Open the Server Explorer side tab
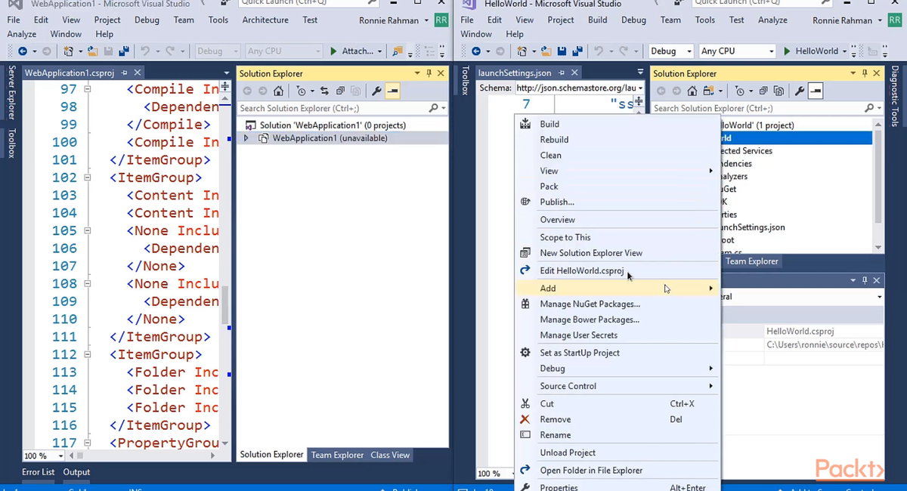The height and width of the screenshot is (491, 907). 11,92
